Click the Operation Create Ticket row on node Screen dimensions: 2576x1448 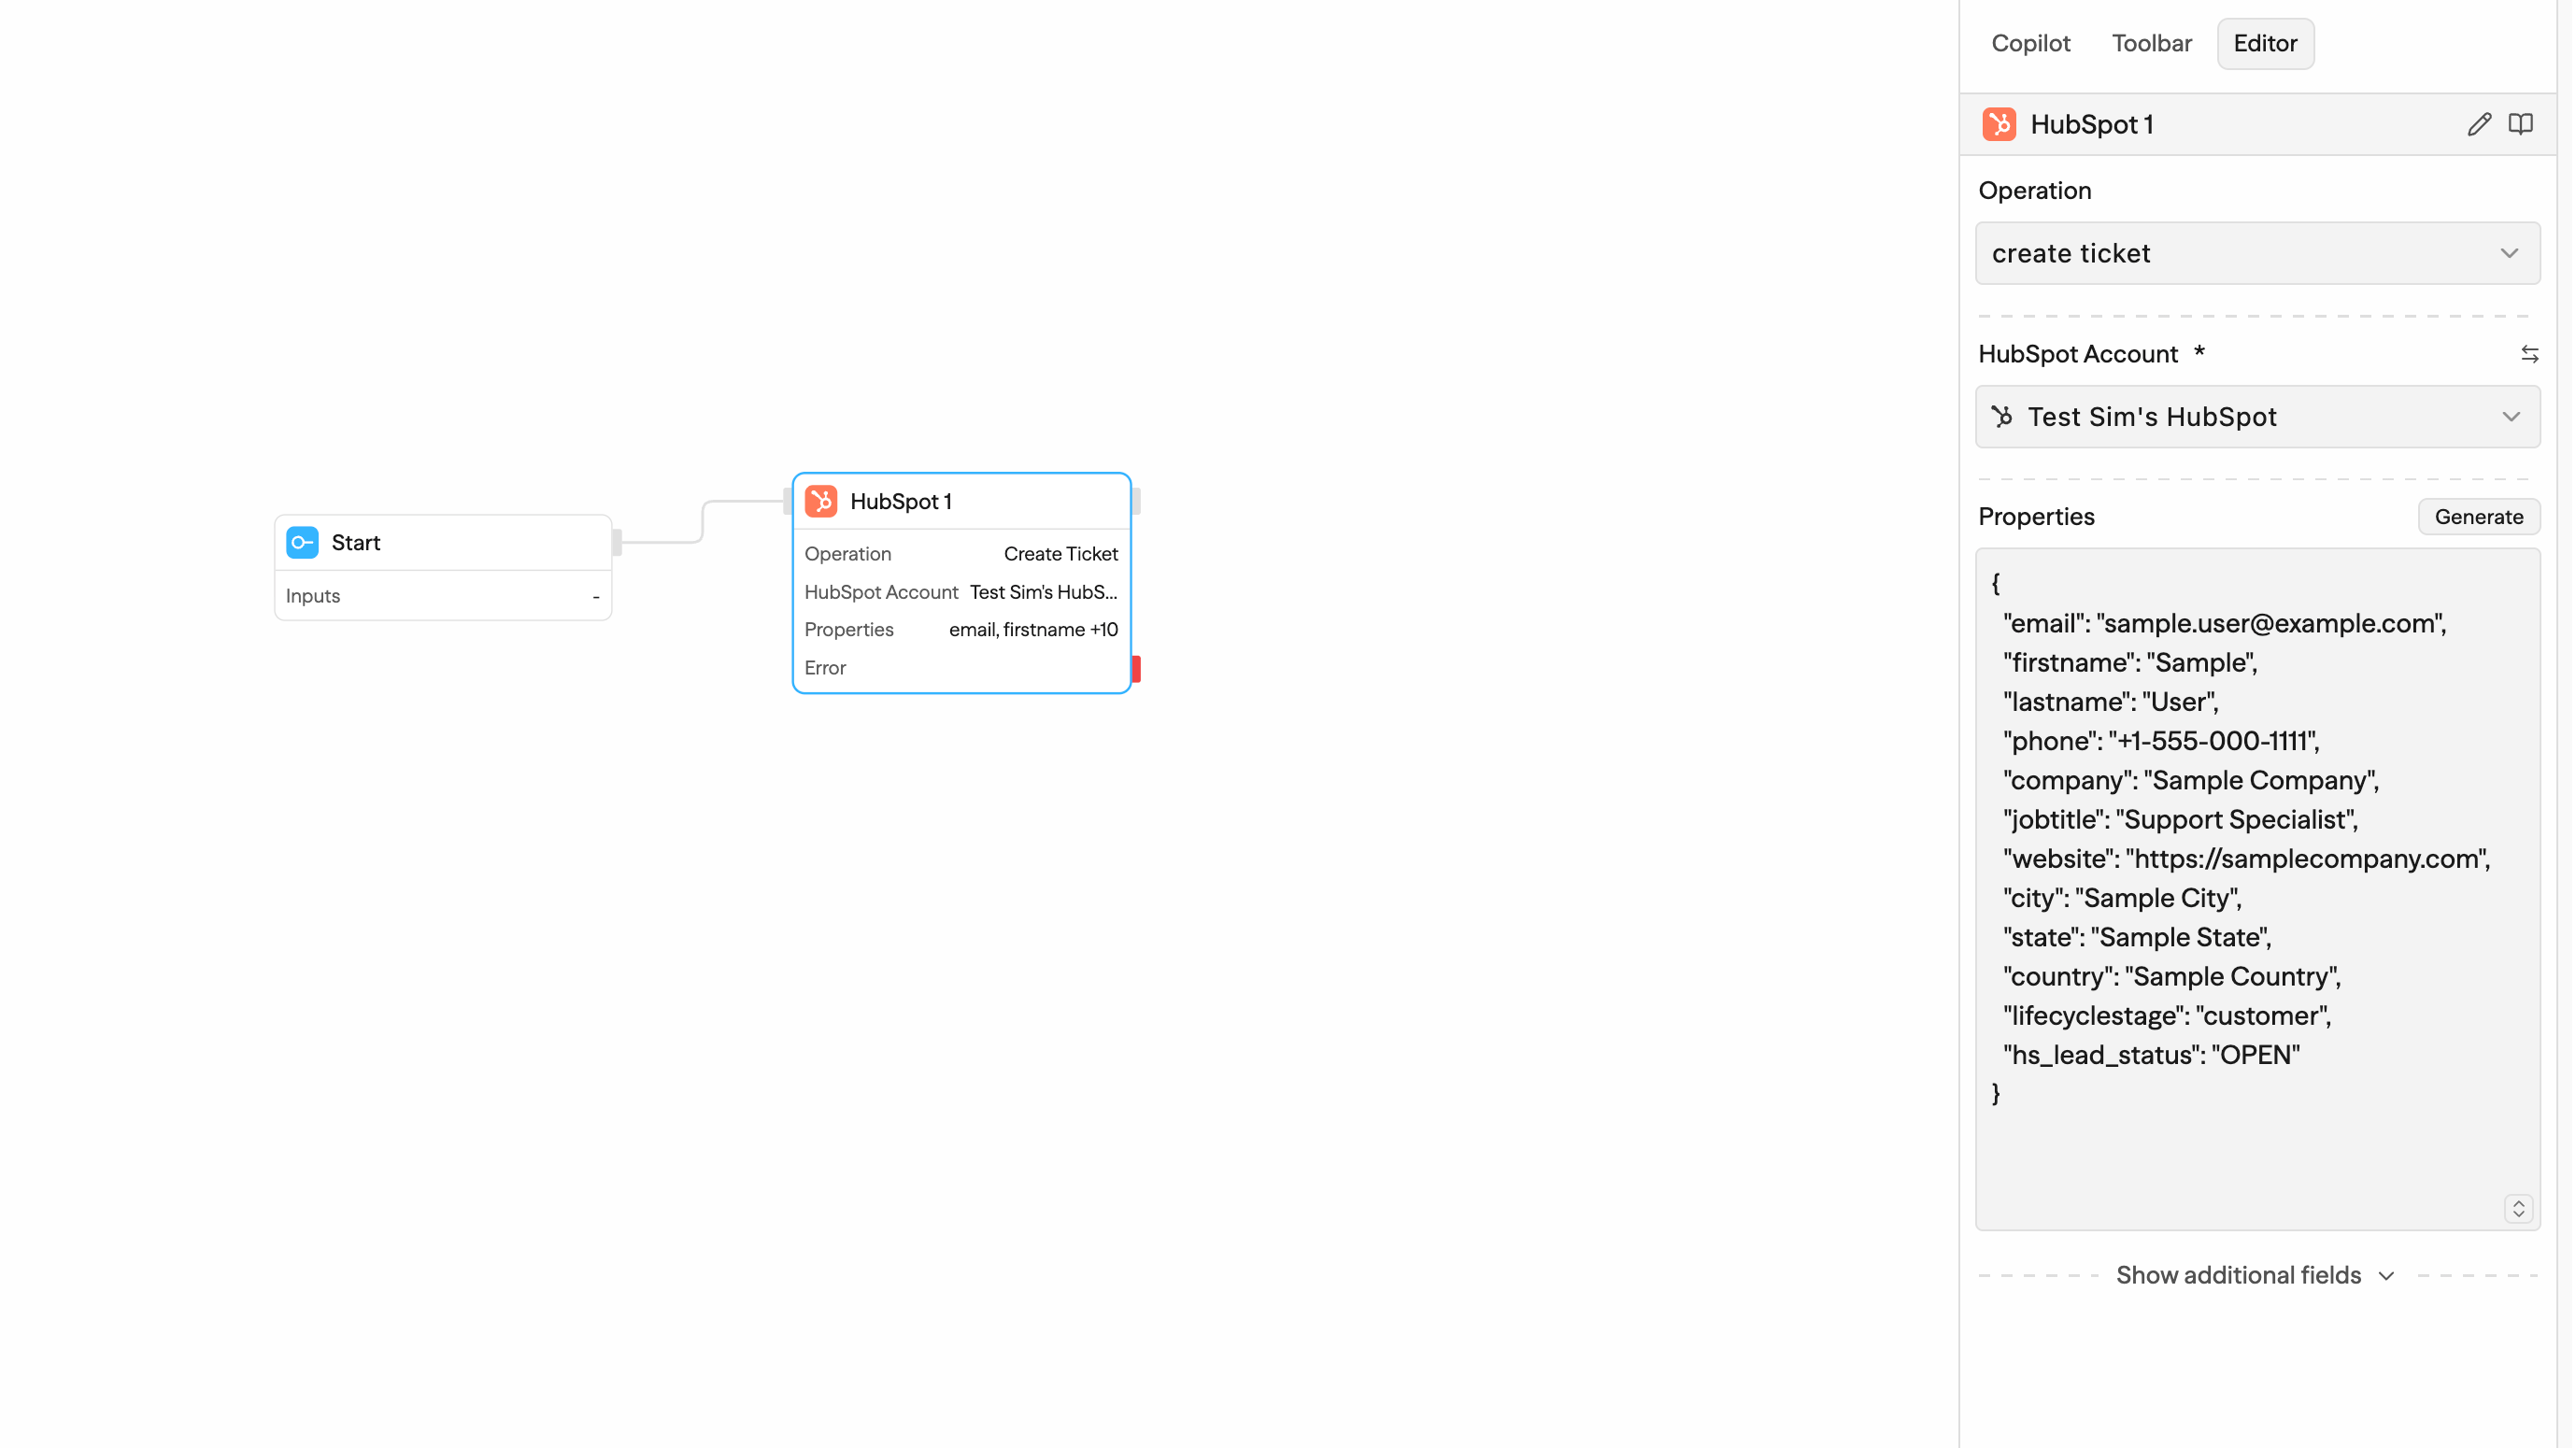pos(961,553)
